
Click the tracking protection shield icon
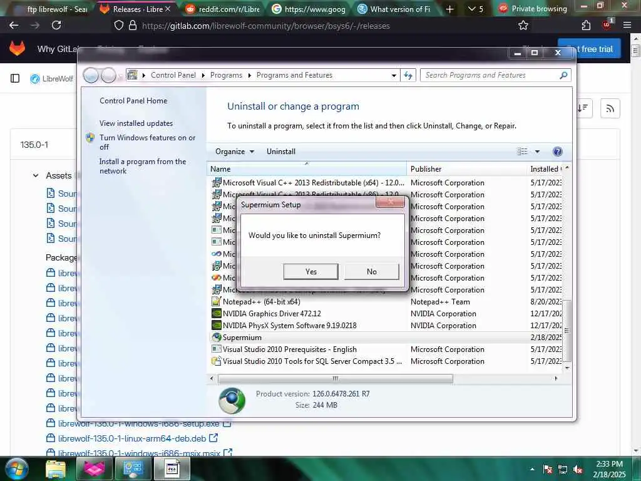[x=118, y=26]
